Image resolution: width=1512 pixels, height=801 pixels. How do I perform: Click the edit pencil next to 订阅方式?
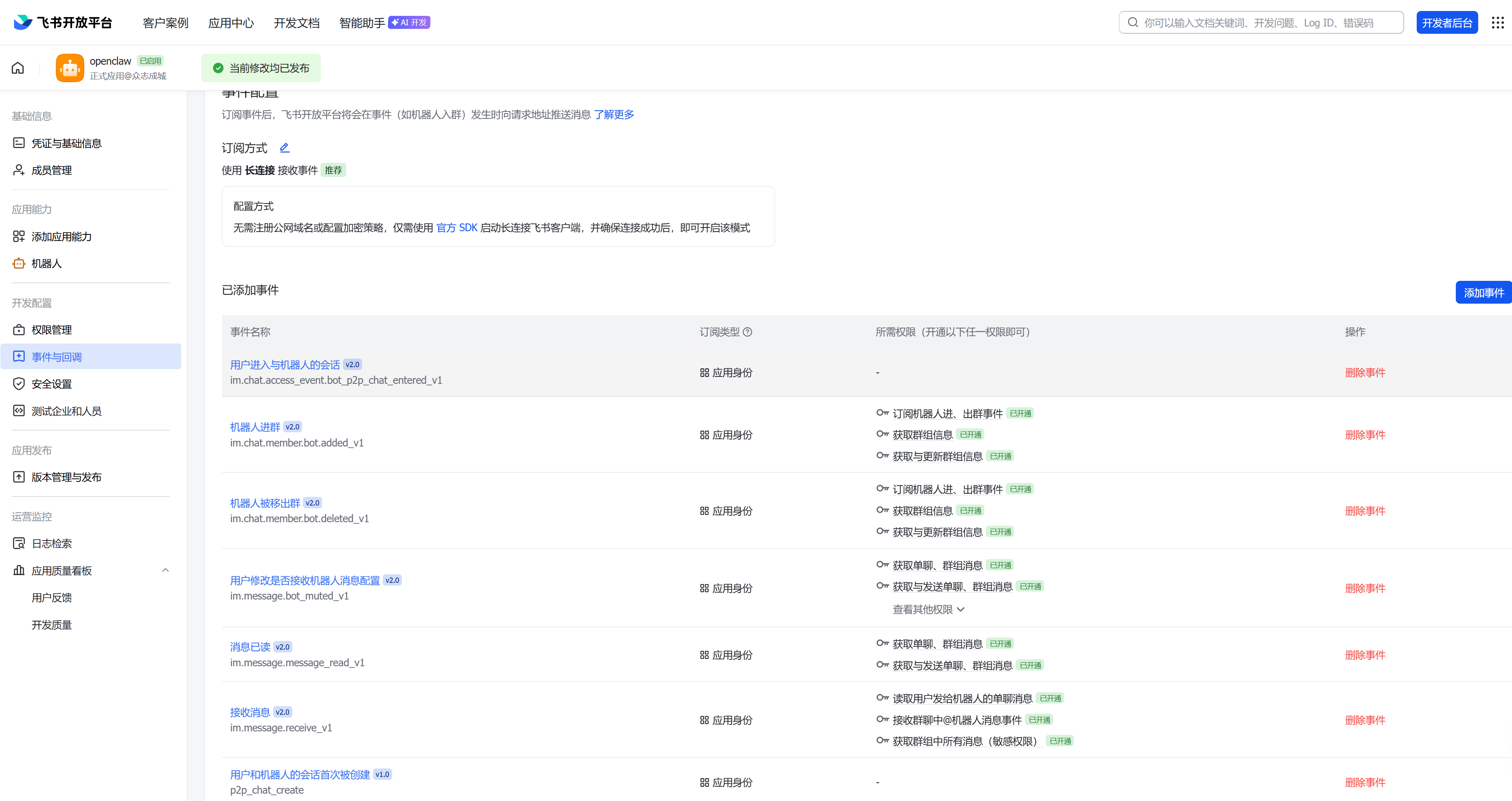point(285,148)
